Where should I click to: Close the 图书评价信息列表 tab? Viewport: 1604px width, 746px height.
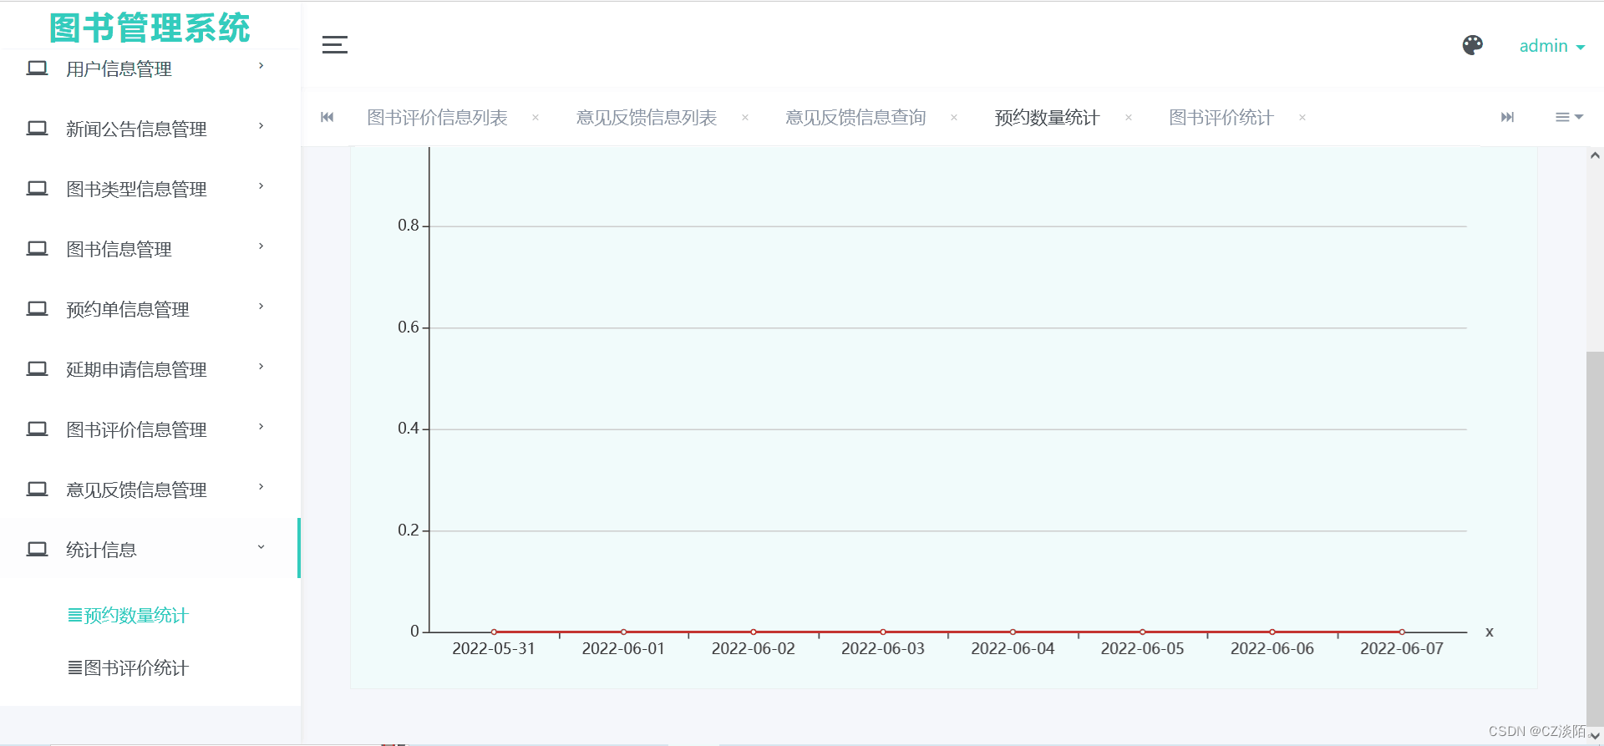click(x=536, y=118)
